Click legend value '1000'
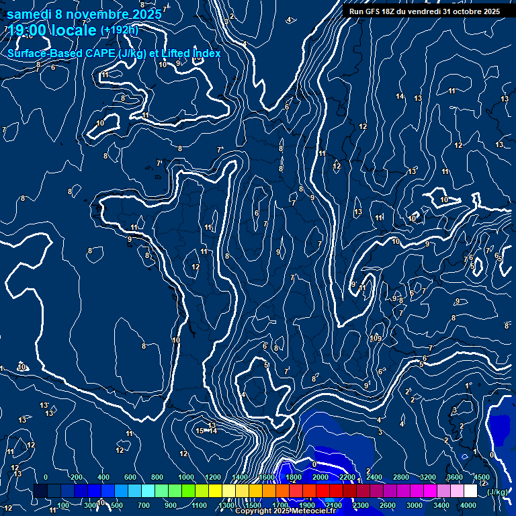The width and height of the screenshot is (516, 516). [186, 477]
